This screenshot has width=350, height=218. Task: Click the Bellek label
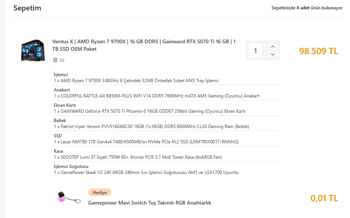pos(60,121)
